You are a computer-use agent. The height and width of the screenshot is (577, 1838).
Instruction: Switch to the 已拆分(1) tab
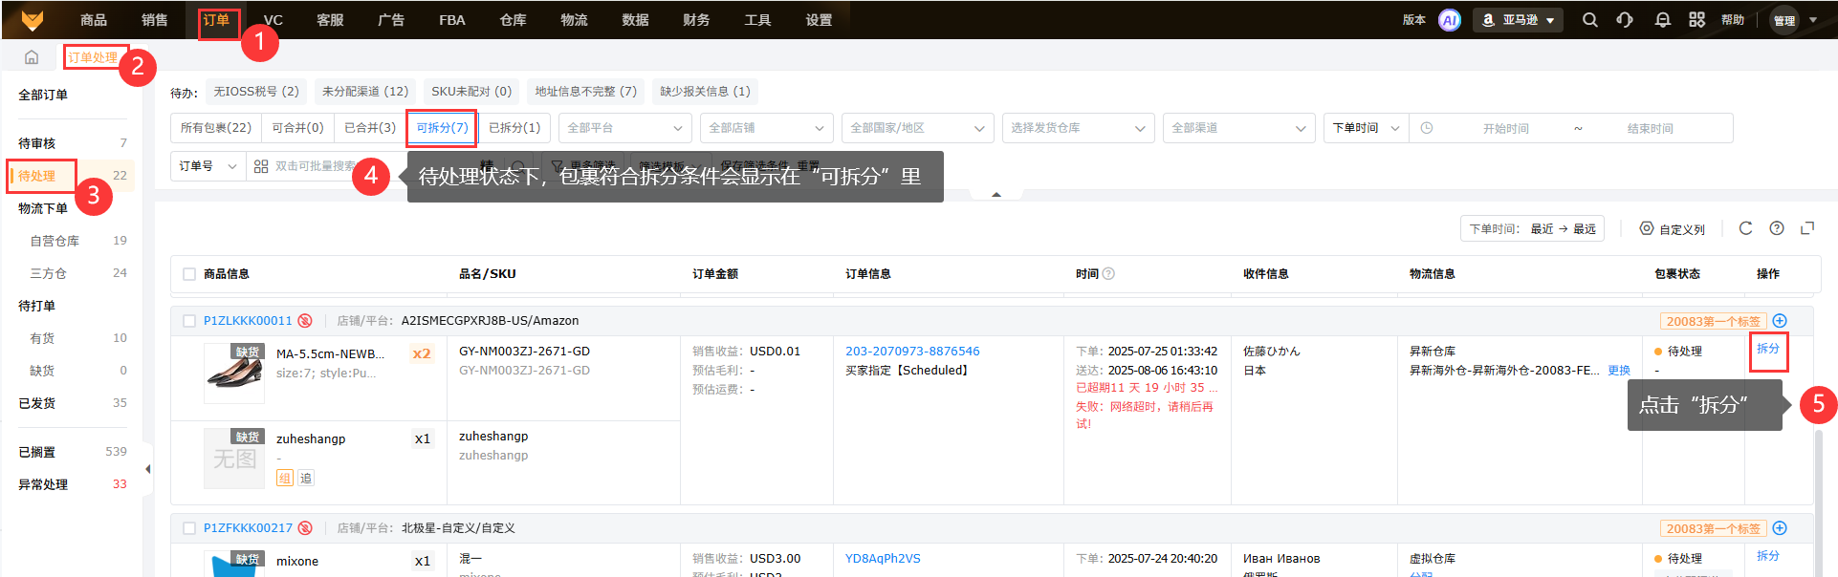click(514, 128)
